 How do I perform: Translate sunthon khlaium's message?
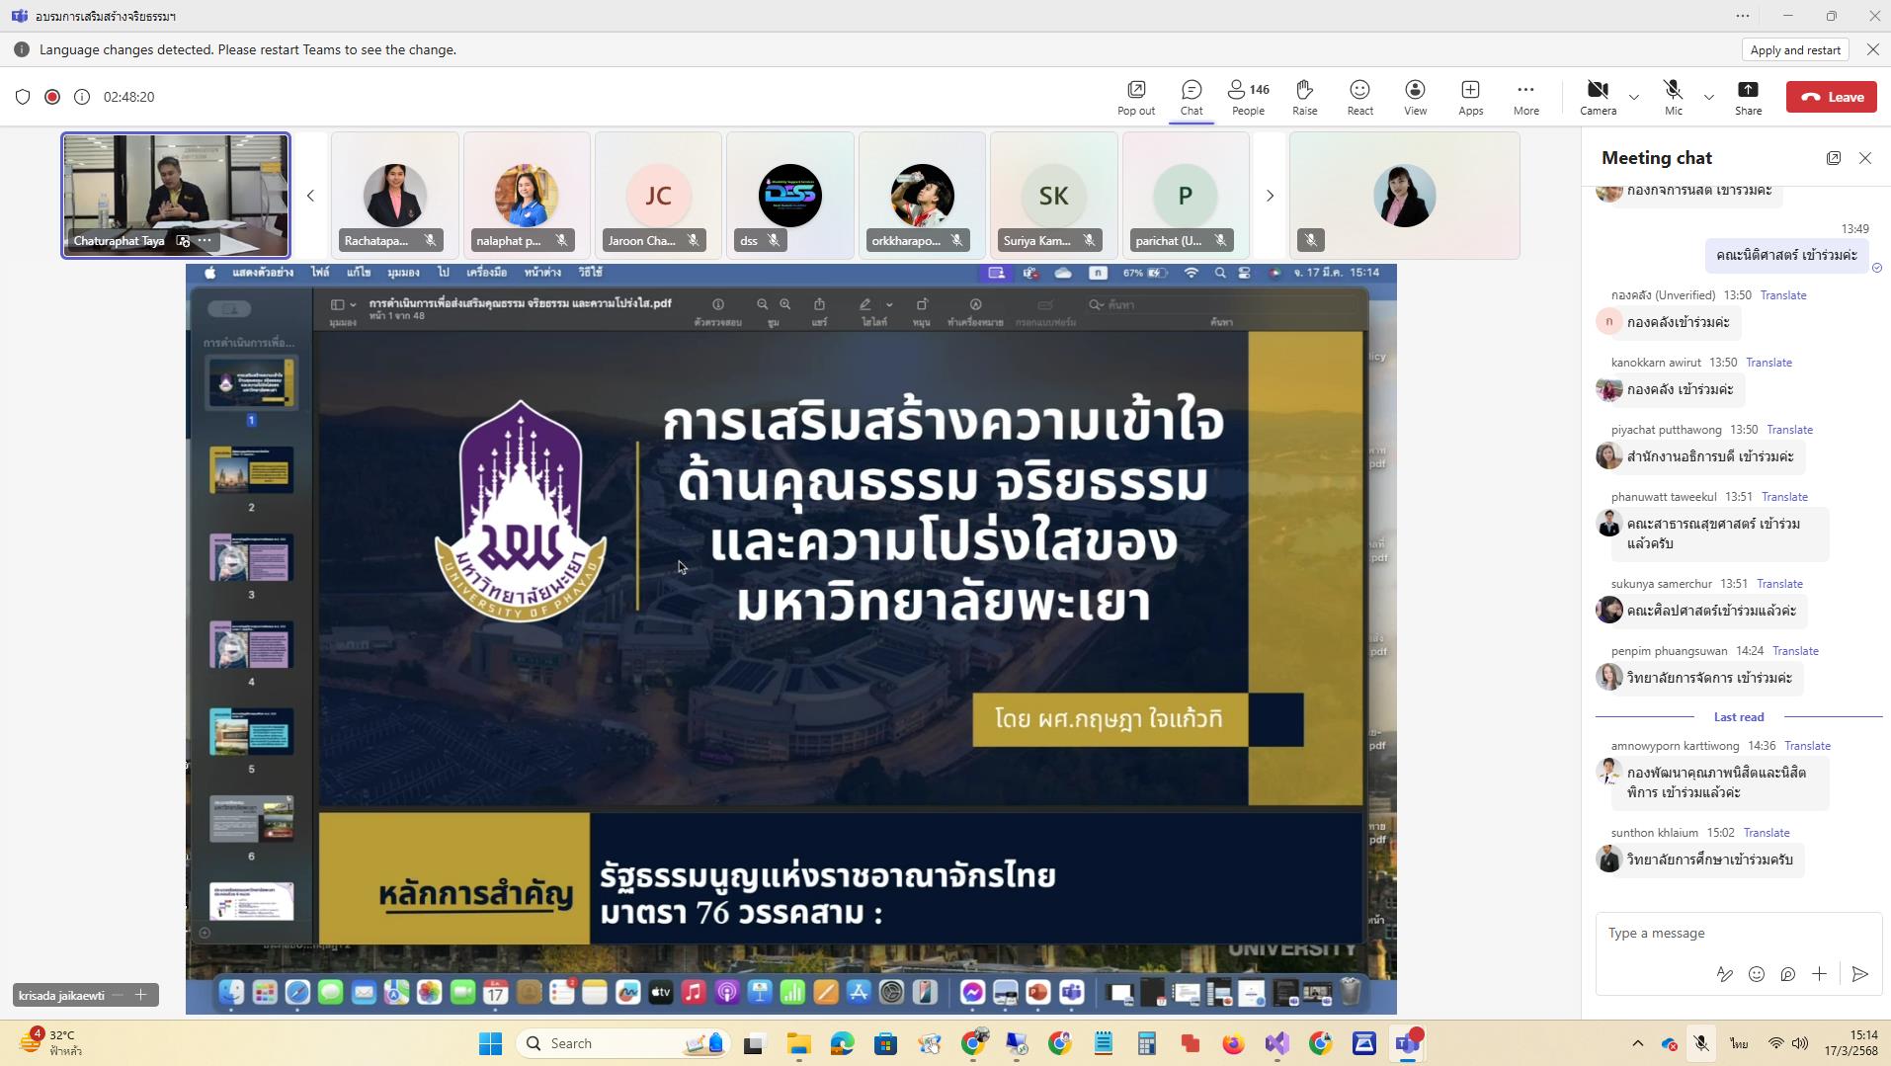(1766, 833)
